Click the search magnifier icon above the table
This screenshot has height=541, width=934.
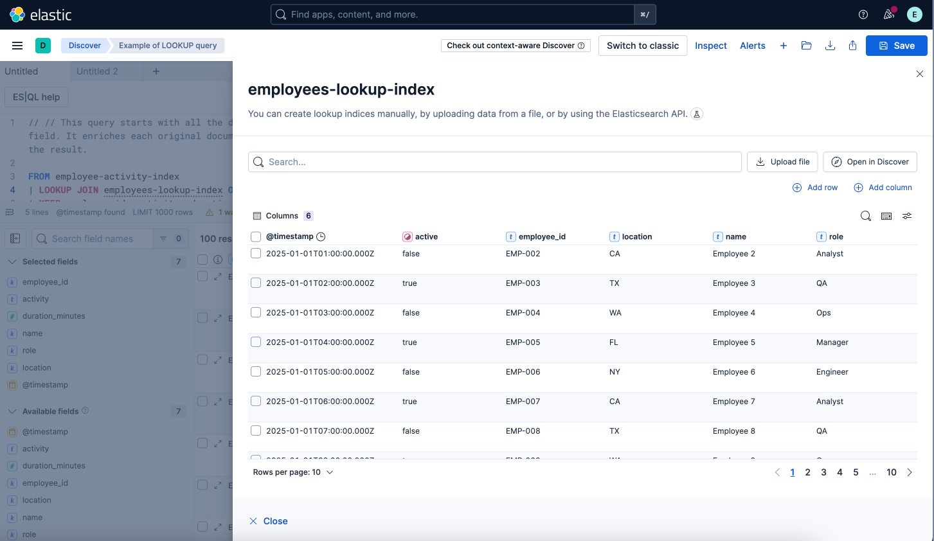(865, 216)
